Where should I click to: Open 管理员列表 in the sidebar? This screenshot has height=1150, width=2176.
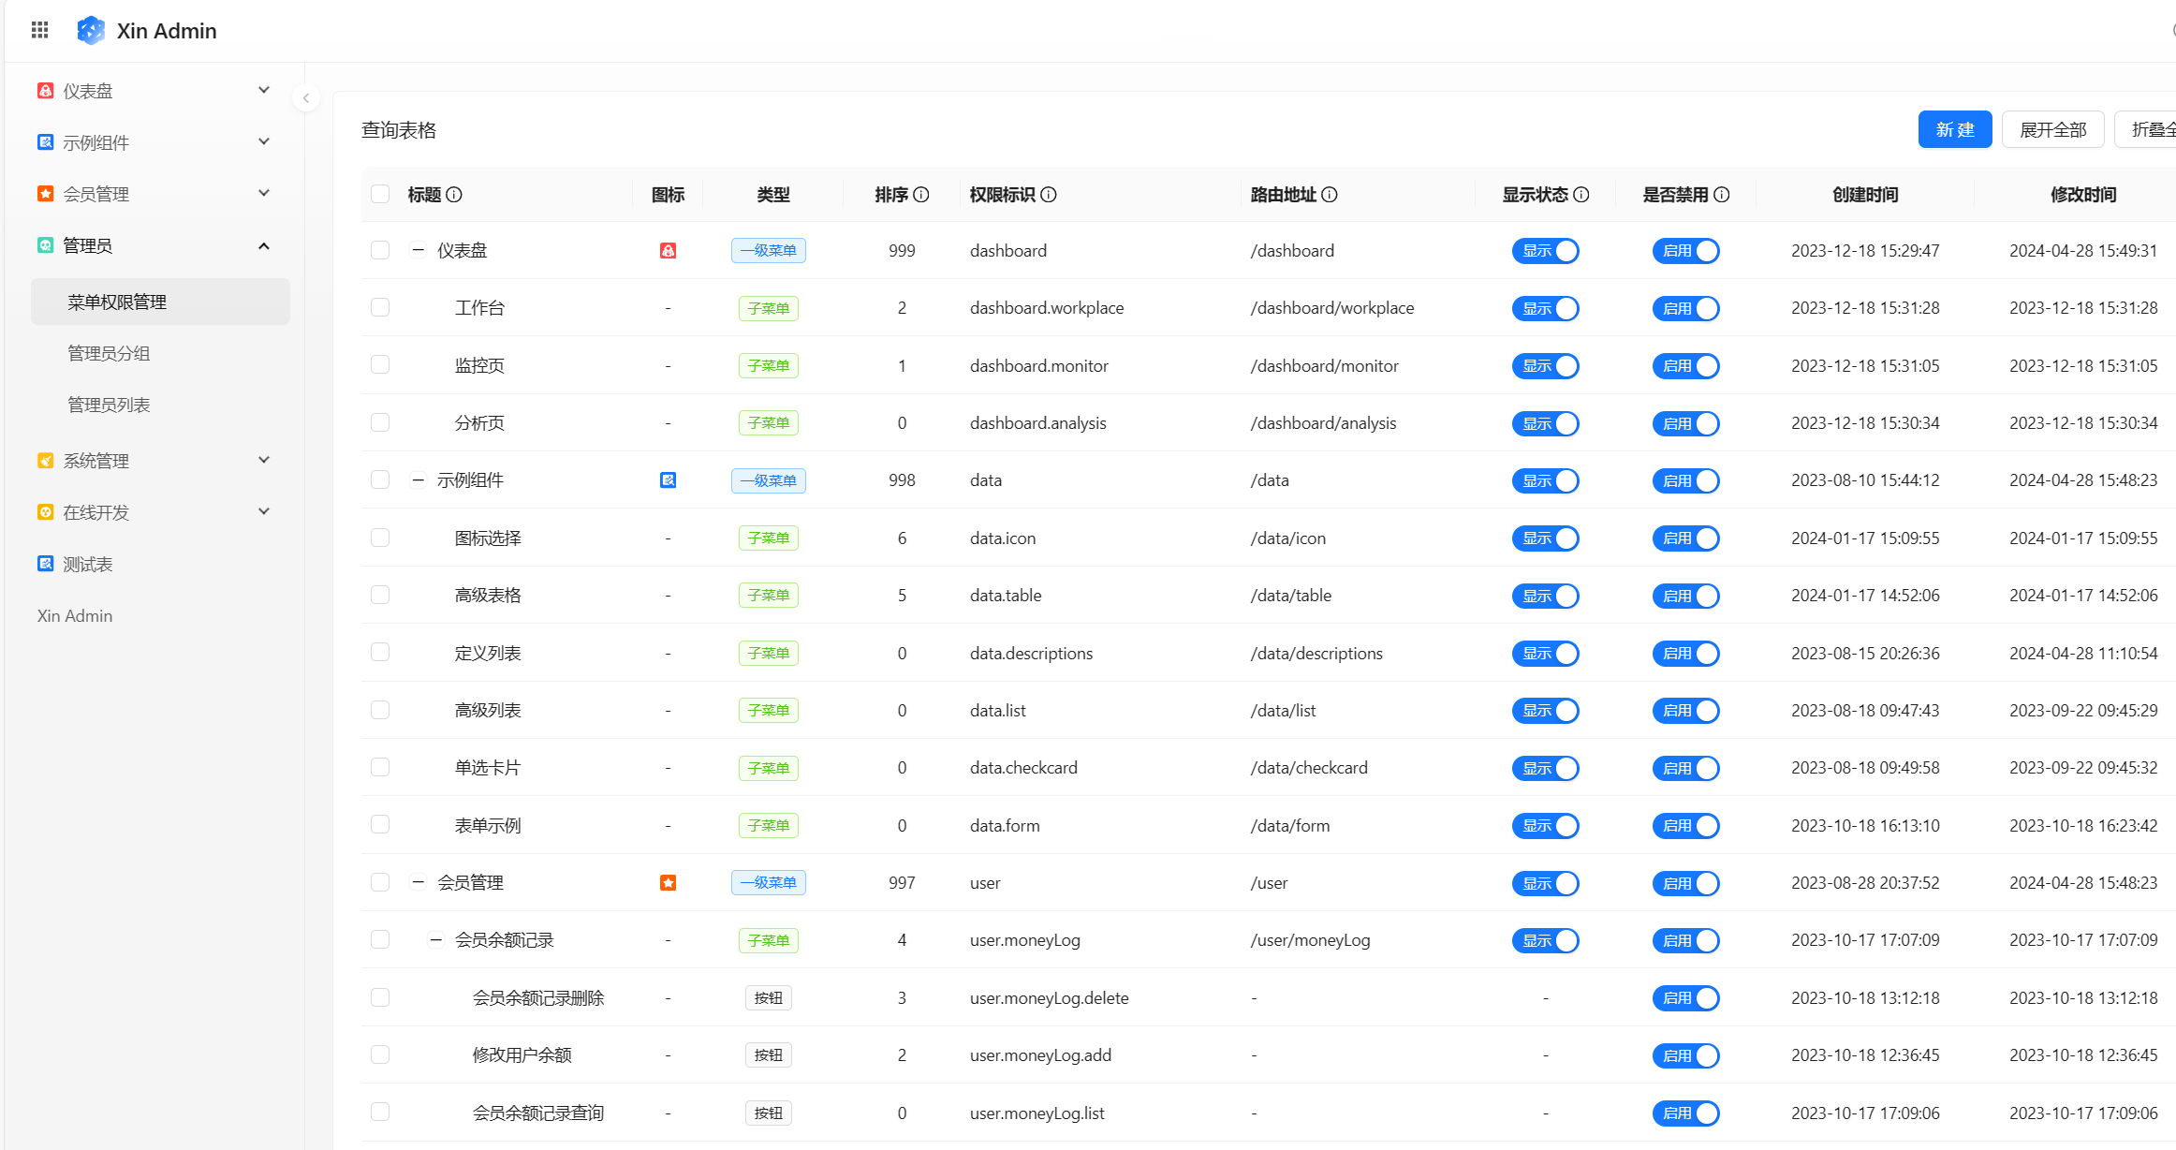pos(109,405)
